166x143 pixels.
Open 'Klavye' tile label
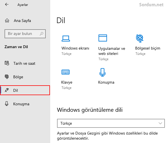[x=67, y=82]
